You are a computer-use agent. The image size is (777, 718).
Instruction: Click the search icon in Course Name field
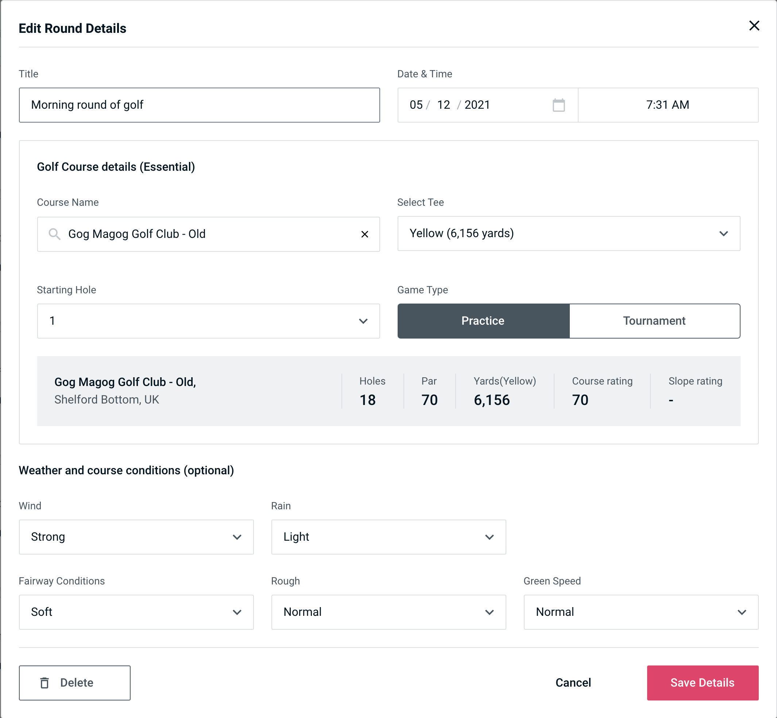[x=54, y=234]
